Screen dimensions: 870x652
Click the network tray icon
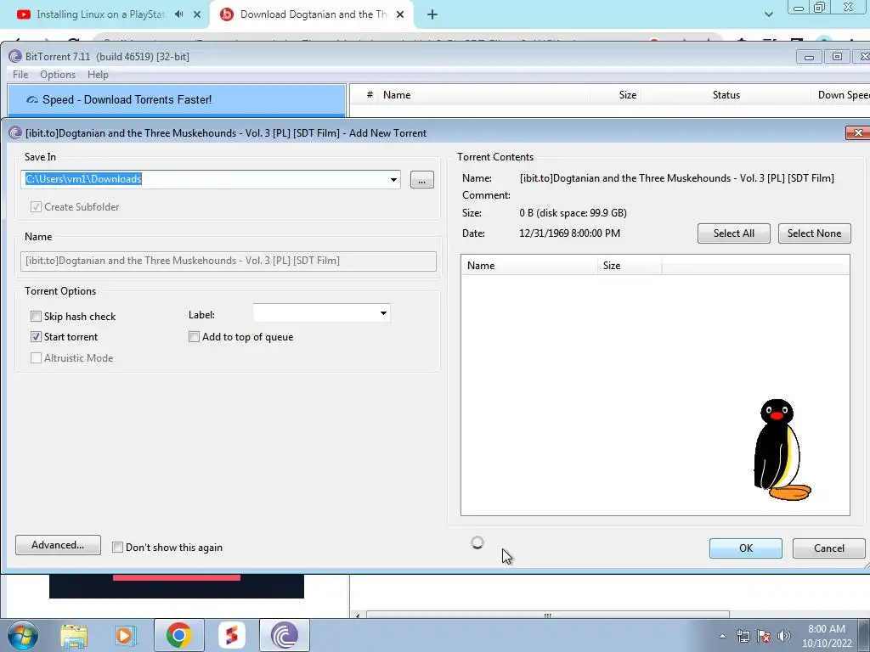pyautogui.click(x=743, y=636)
